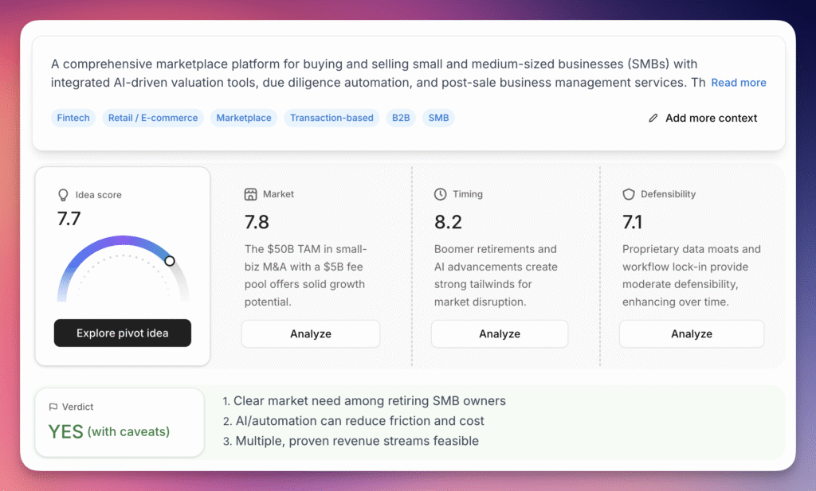Analyze the Market score
The height and width of the screenshot is (491, 816).
311,333
